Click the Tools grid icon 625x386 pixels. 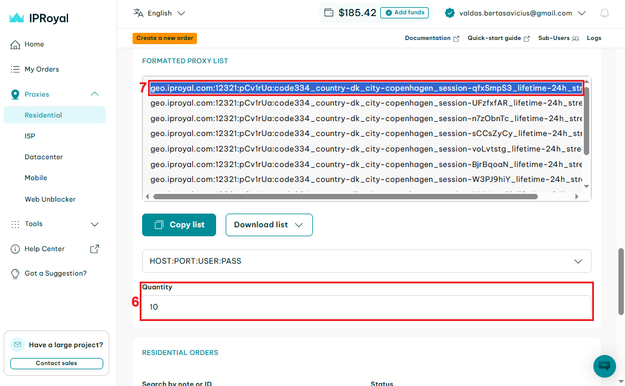tap(15, 224)
